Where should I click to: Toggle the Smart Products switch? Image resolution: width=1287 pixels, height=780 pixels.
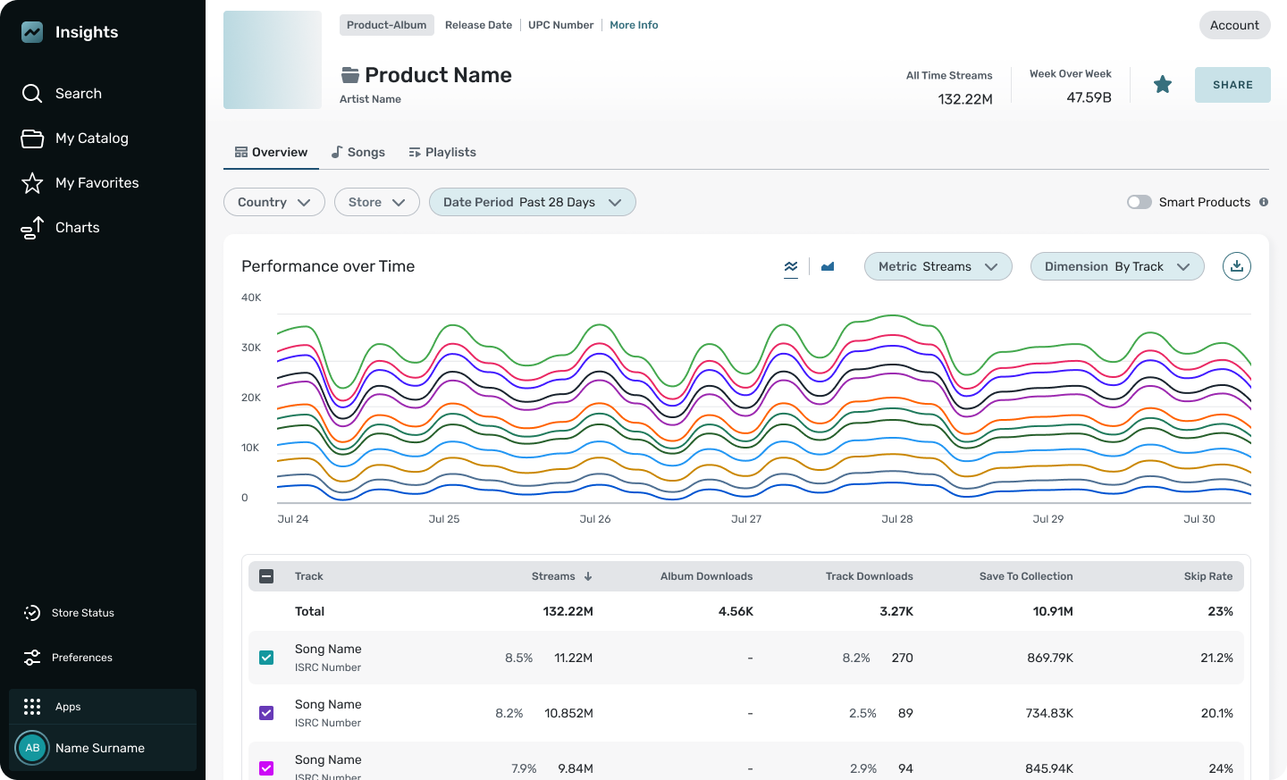1140,202
